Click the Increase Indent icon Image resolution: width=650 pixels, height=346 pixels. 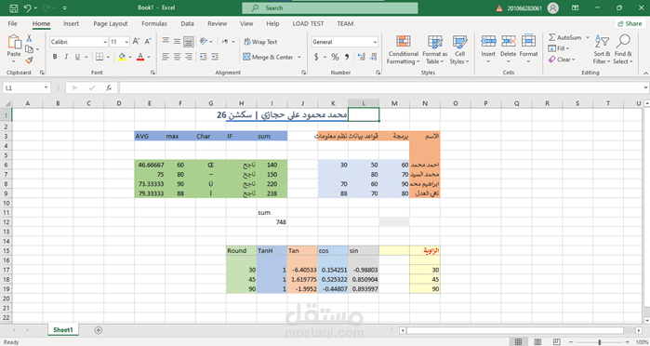coord(215,57)
